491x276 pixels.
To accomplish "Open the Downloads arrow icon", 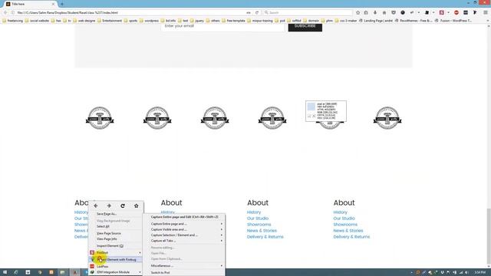I will point(375,12).
